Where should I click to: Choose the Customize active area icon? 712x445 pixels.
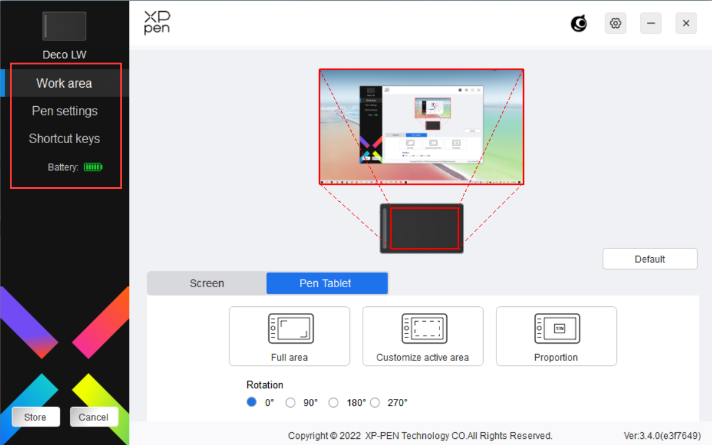[x=423, y=330]
